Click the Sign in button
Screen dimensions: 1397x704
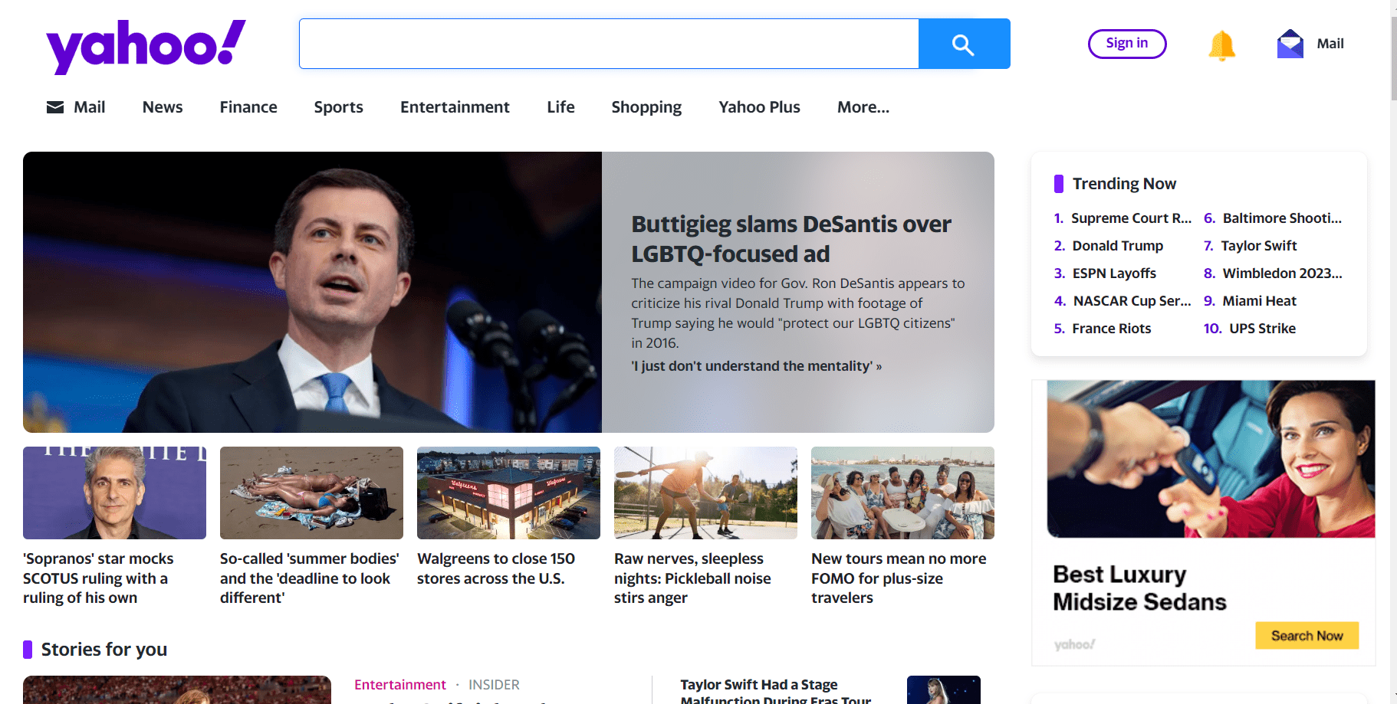click(x=1127, y=44)
